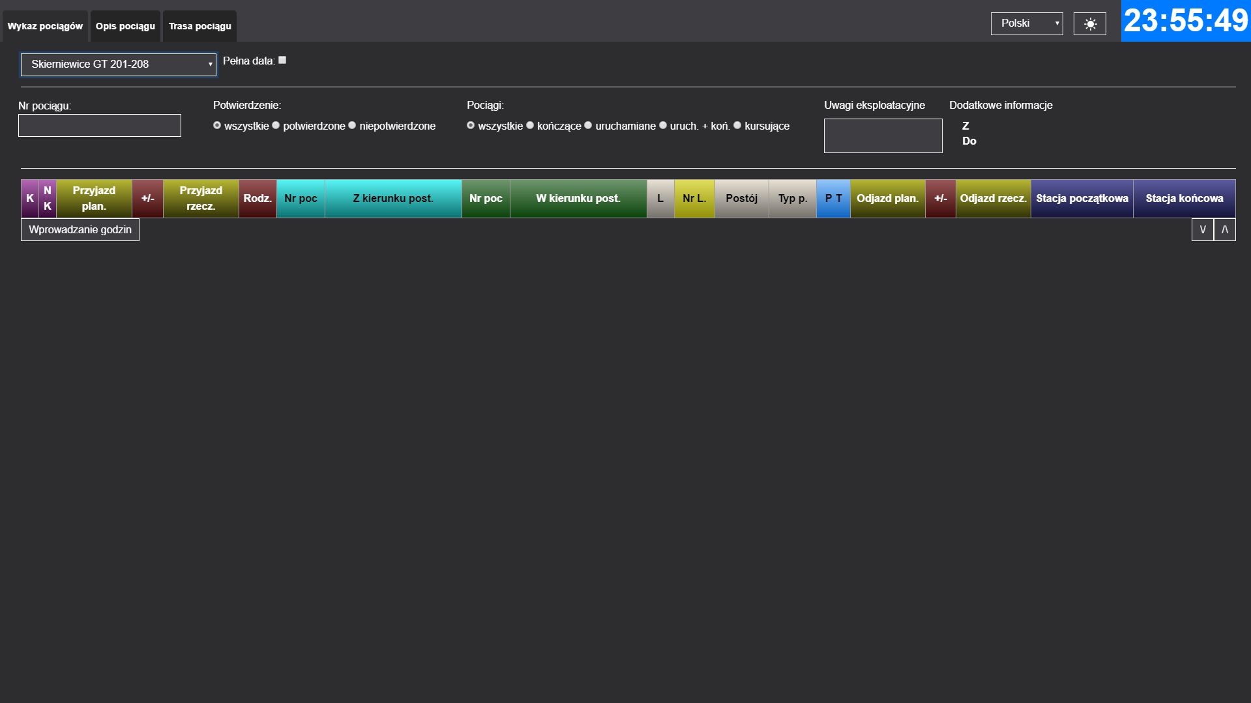Switch to the Opis pociągu tab
Viewport: 1251px width, 703px height.
pos(125,26)
